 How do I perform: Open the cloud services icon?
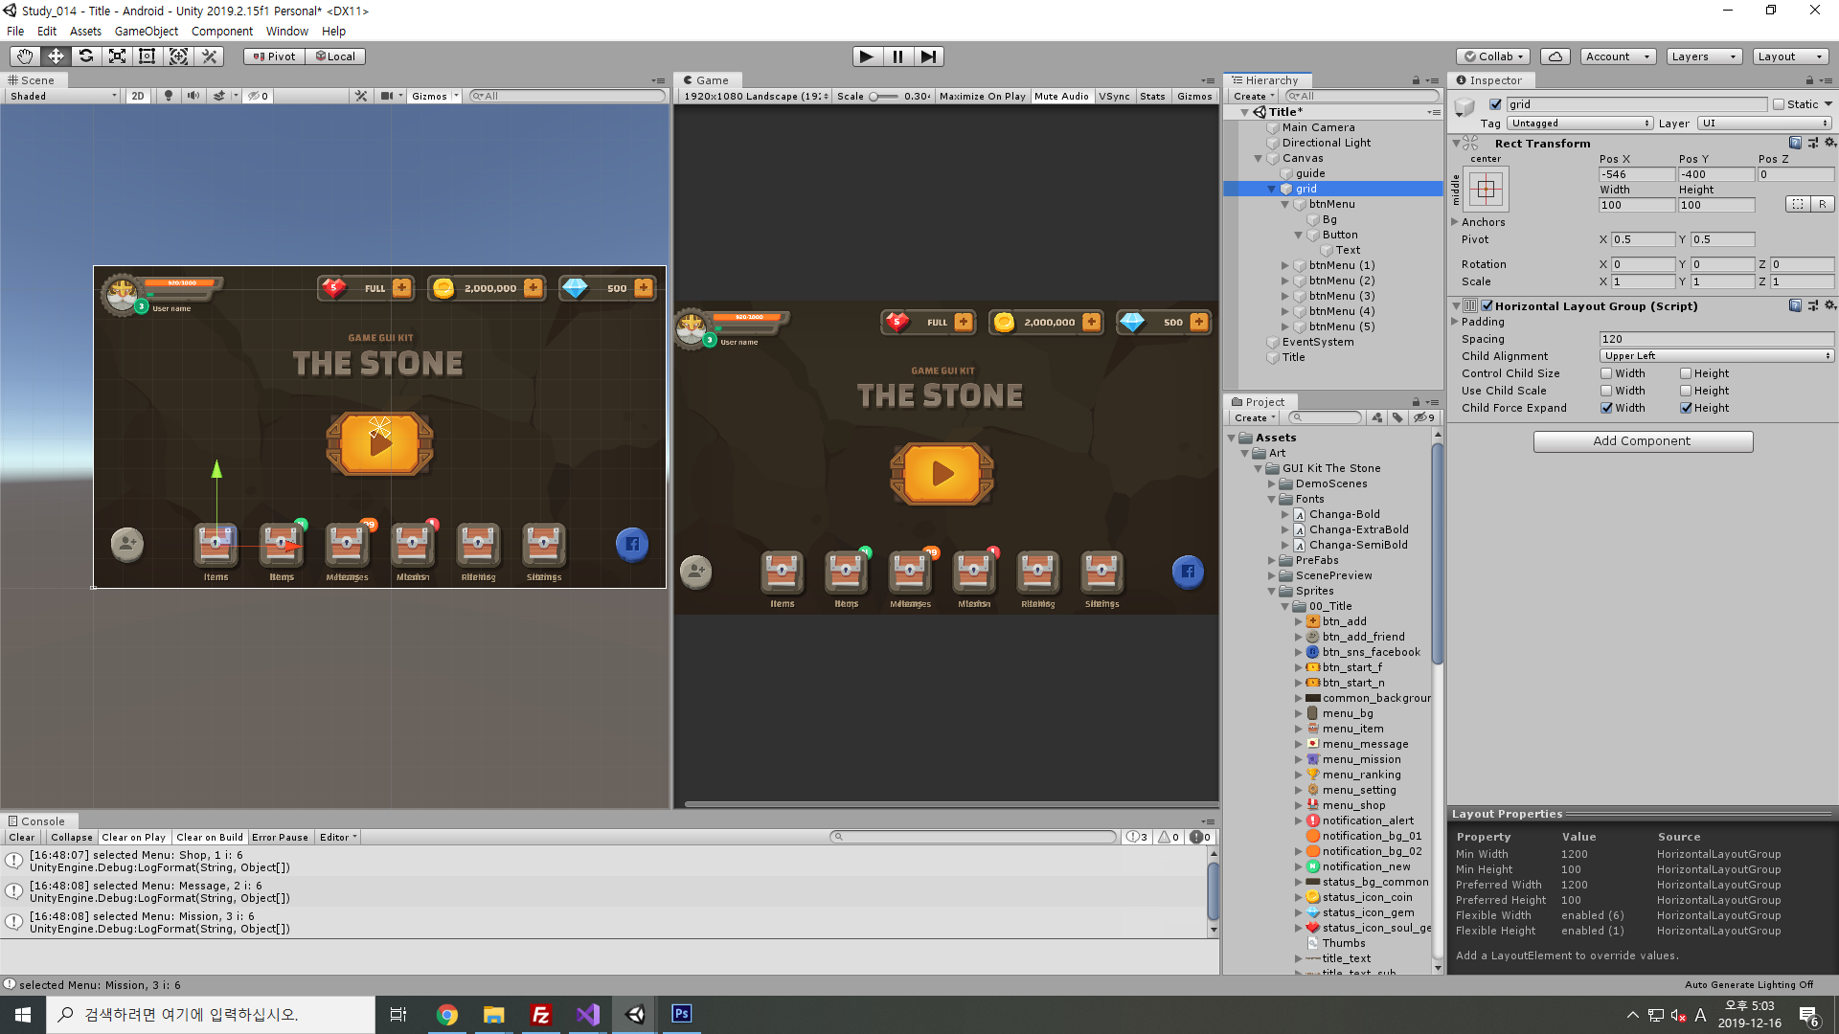tap(1555, 56)
